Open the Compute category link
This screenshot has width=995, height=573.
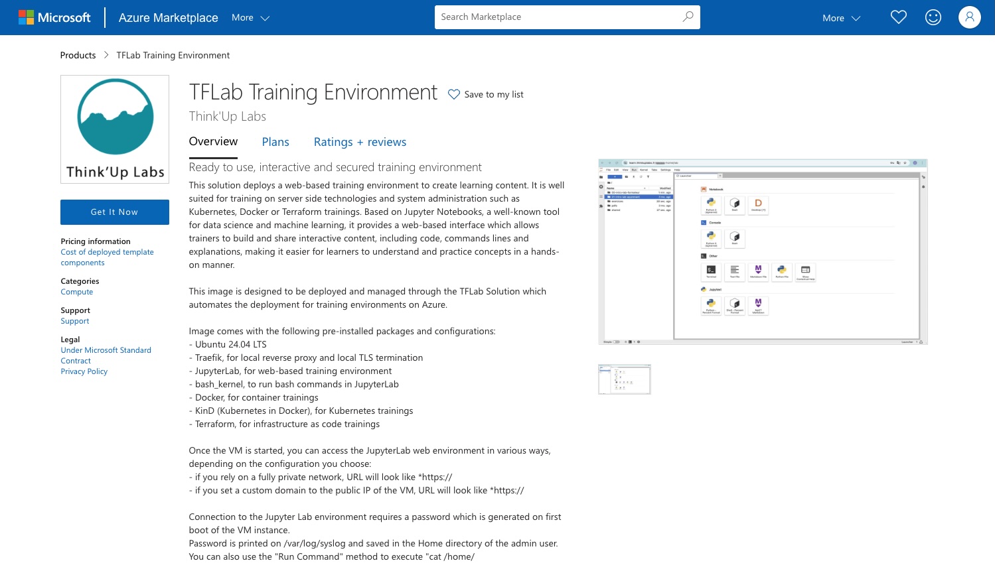77,292
